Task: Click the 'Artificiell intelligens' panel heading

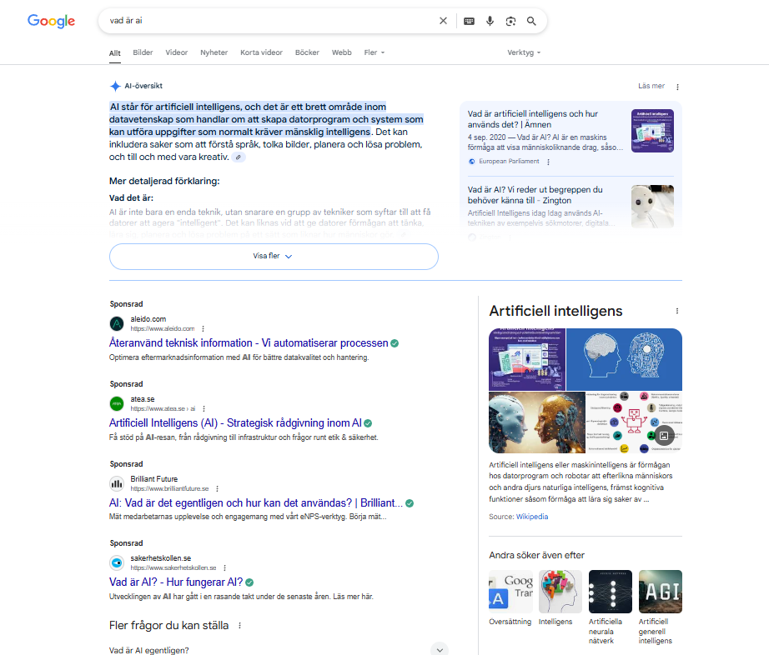Action: [x=555, y=311]
